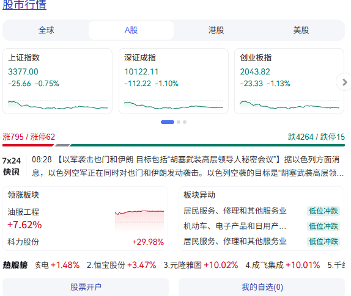Open the 油服工程 sector
The height and width of the screenshot is (296, 351).
[x=23, y=212]
